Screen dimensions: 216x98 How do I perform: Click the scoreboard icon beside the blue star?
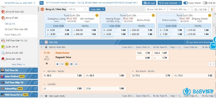click(62, 64)
